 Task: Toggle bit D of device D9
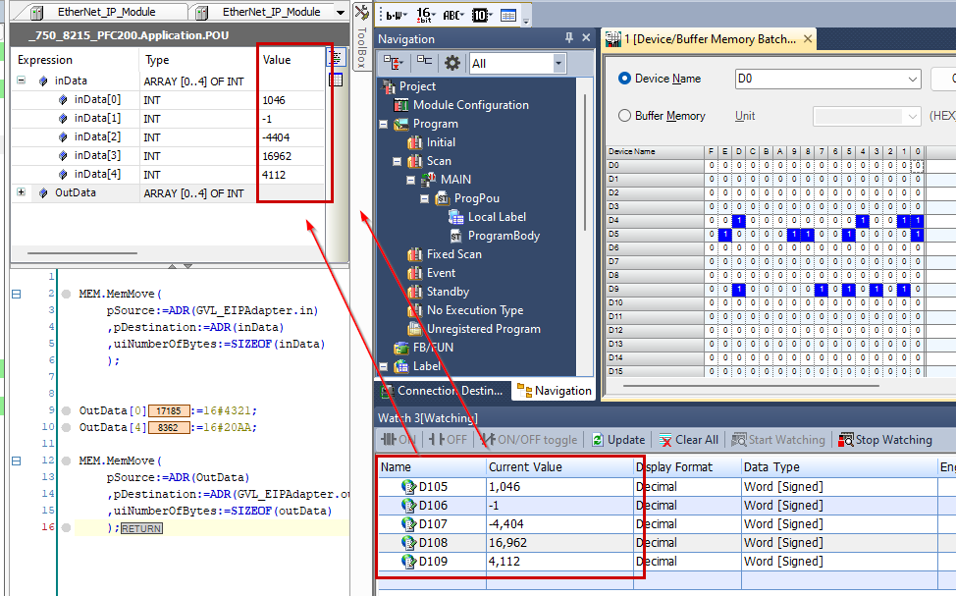tap(738, 289)
